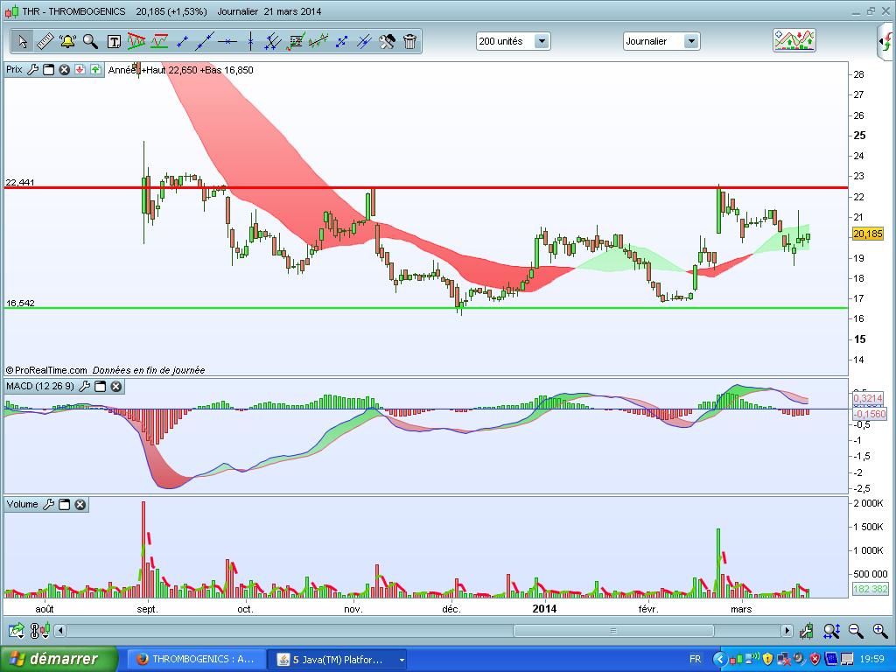Select the arrow cursor tool
The width and height of the screenshot is (896, 672).
[23, 41]
